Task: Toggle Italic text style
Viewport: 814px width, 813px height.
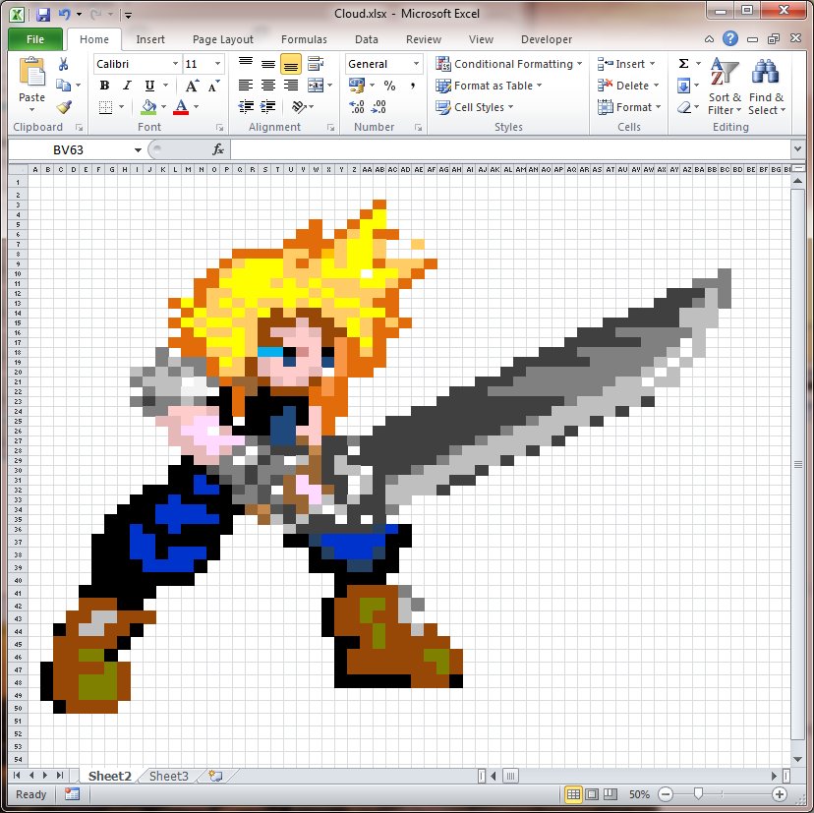Action: (127, 86)
